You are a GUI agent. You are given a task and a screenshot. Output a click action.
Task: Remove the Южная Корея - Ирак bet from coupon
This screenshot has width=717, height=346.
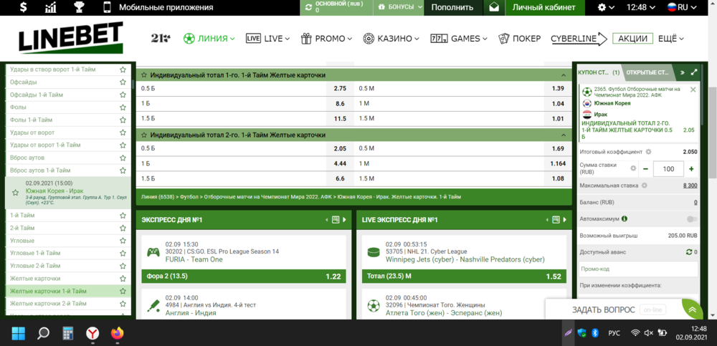tap(693, 90)
